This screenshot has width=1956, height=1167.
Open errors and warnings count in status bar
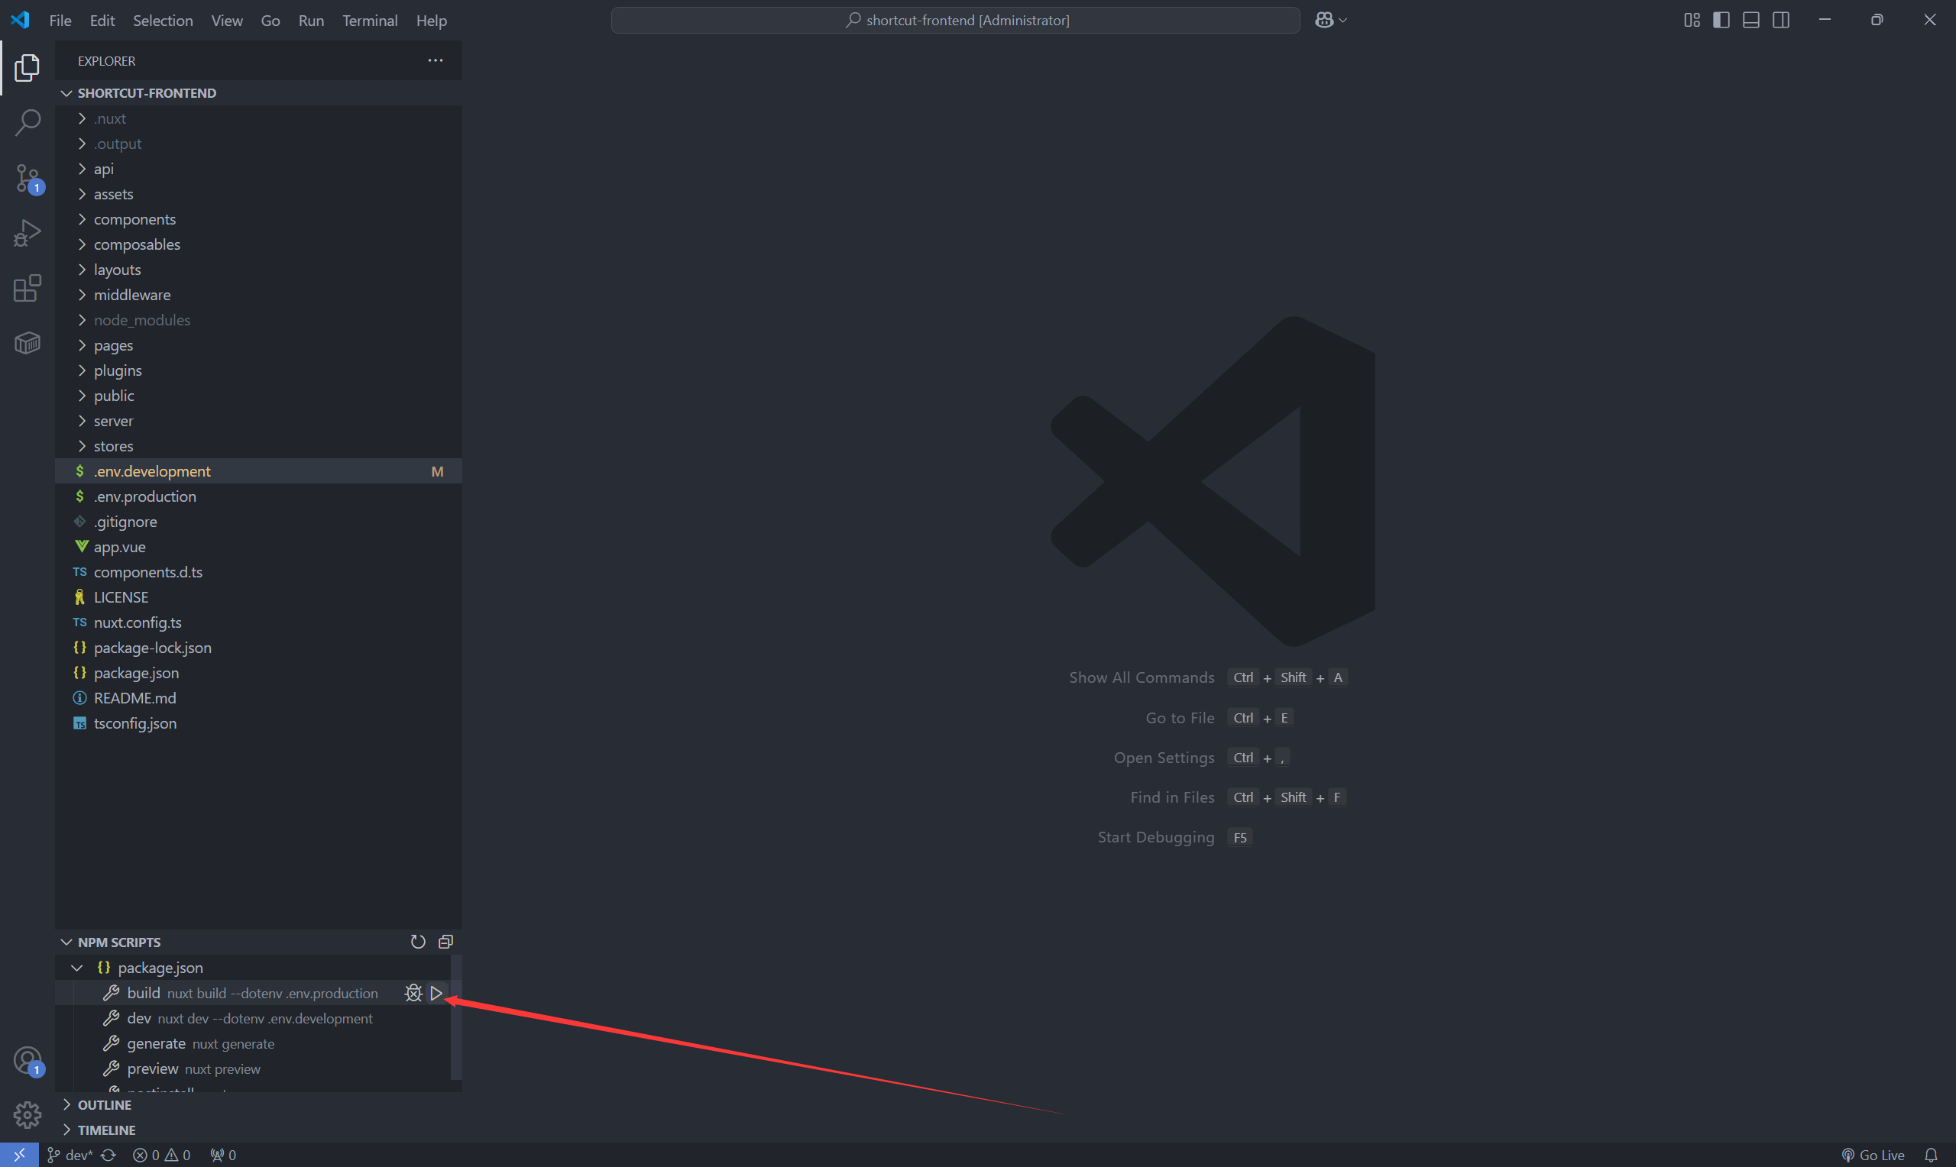click(x=161, y=1155)
